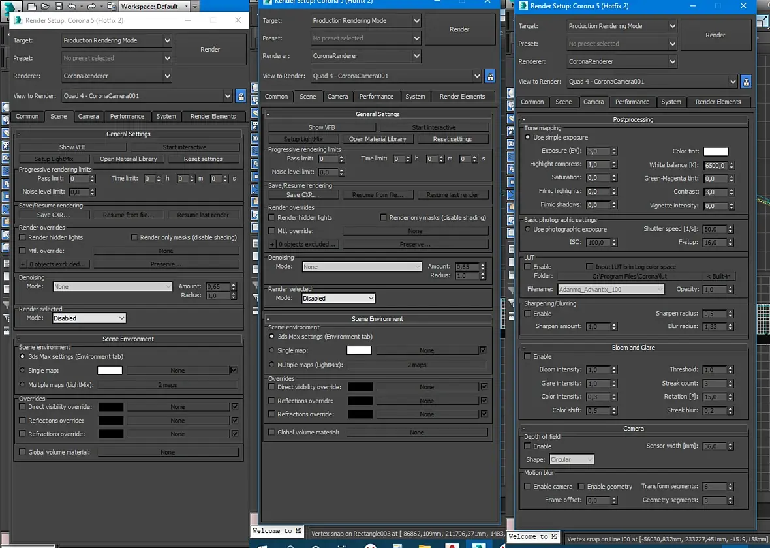The height and width of the screenshot is (548, 770).
Task: Enable the Bloom and Glare checkbox
Action: pyautogui.click(x=528, y=357)
